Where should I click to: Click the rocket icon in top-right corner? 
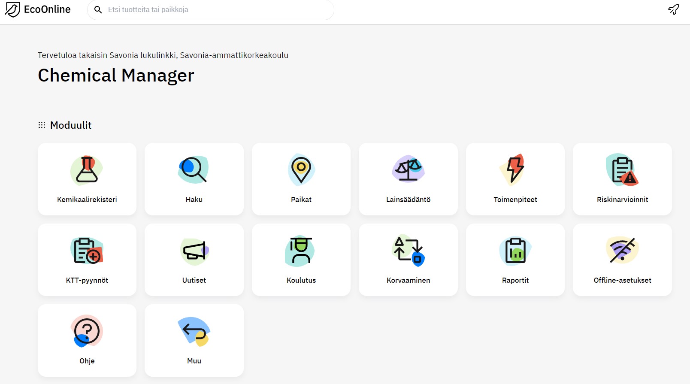674,9
